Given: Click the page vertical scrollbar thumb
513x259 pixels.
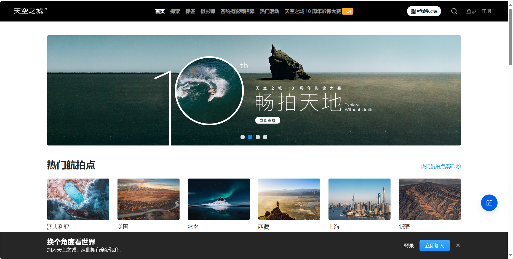Looking at the screenshot, I should [x=510, y=37].
